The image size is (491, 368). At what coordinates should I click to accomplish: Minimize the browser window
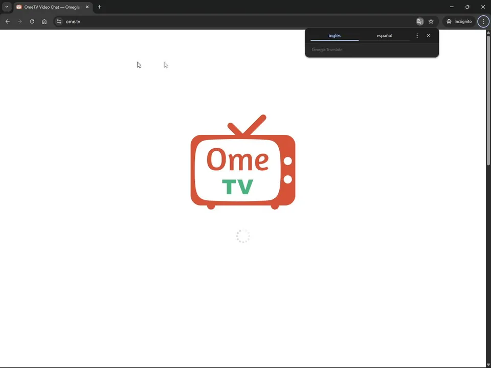point(452,7)
